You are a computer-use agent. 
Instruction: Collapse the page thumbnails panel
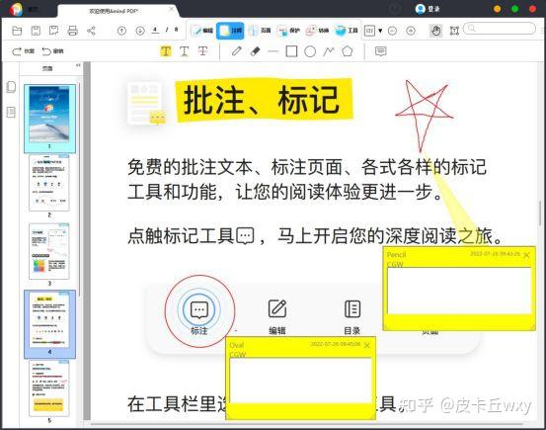(78, 65)
